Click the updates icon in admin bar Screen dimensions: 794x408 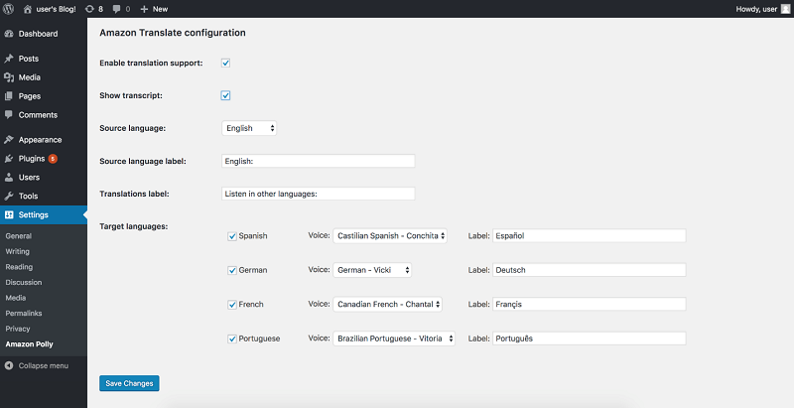pyautogui.click(x=91, y=8)
